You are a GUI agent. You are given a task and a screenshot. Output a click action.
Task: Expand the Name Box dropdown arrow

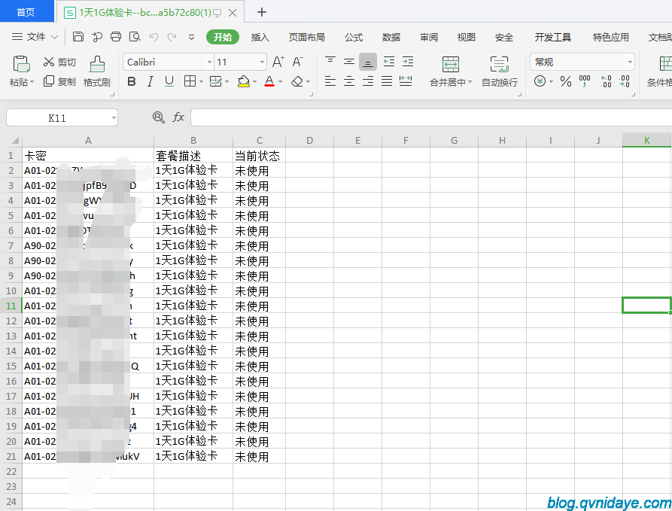tap(114, 117)
